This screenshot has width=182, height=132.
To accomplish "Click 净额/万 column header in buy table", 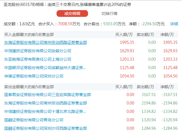I will [x=167, y=35].
